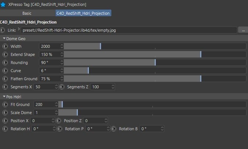Click the Extend Shape spinner arrows
The width and height of the screenshot is (248, 149).
pos(62,54)
